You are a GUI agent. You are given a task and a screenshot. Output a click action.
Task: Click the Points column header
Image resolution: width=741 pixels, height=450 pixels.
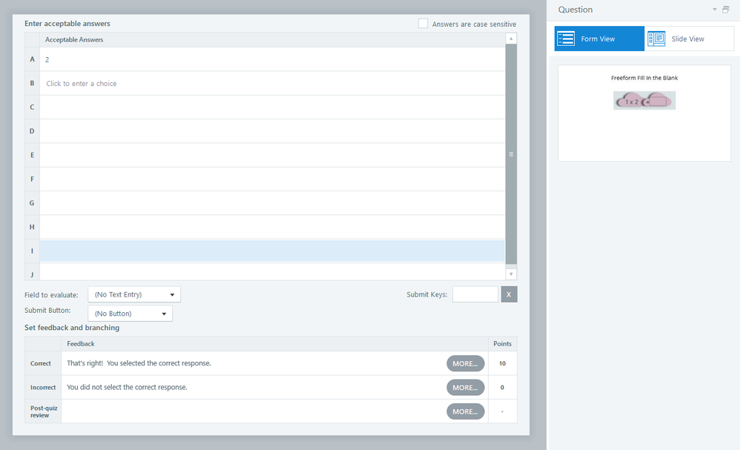[x=502, y=344]
